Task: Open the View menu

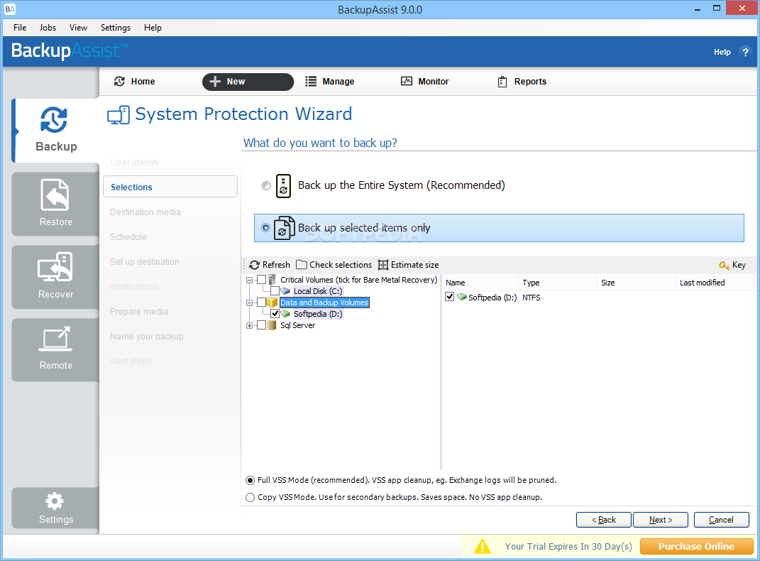Action: (x=78, y=28)
